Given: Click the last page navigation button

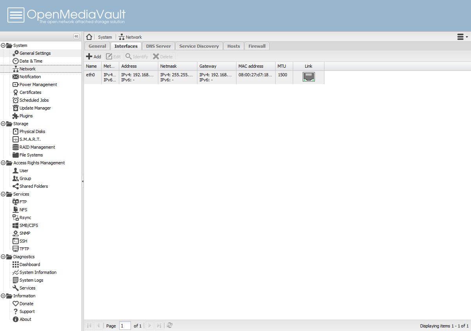Looking at the screenshot, I should click(x=159, y=326).
